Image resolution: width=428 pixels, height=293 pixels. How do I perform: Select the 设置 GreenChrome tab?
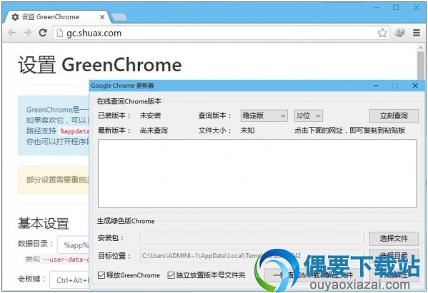(x=57, y=17)
